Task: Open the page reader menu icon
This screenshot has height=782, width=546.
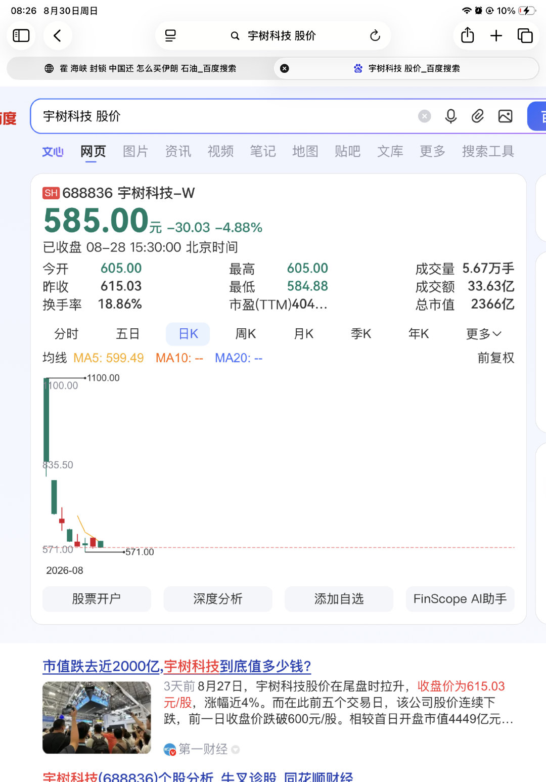Action: (x=170, y=35)
